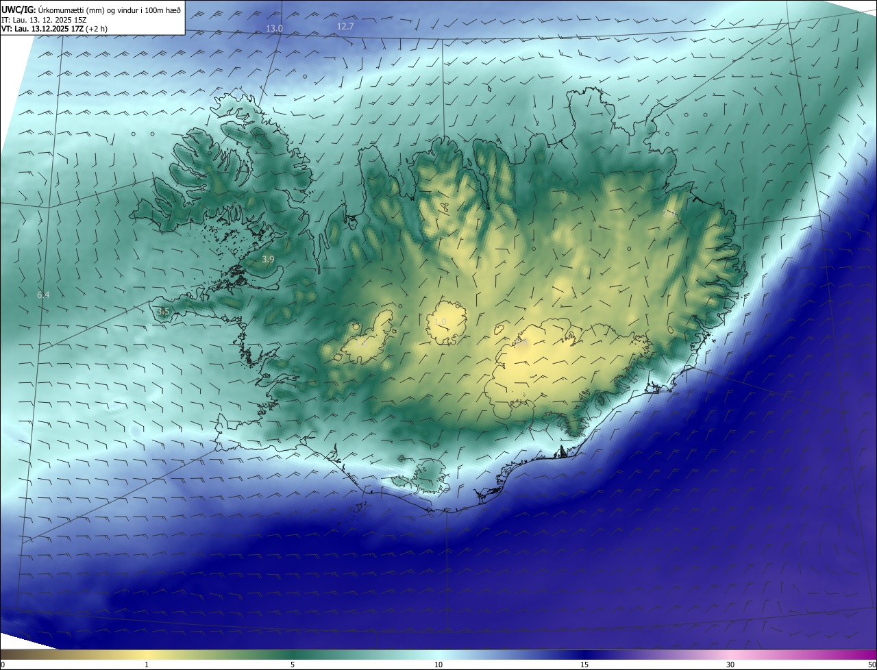Click the 30 tick on the color scale
The image size is (877, 670).
coord(730,665)
